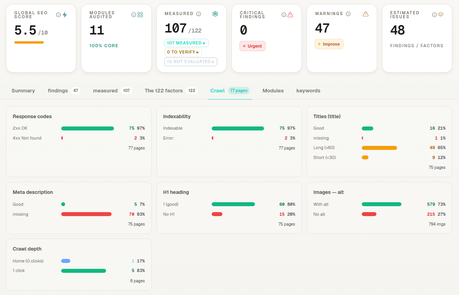
Task: Click the grid icon on Modules Audited card
Action: [140, 15]
